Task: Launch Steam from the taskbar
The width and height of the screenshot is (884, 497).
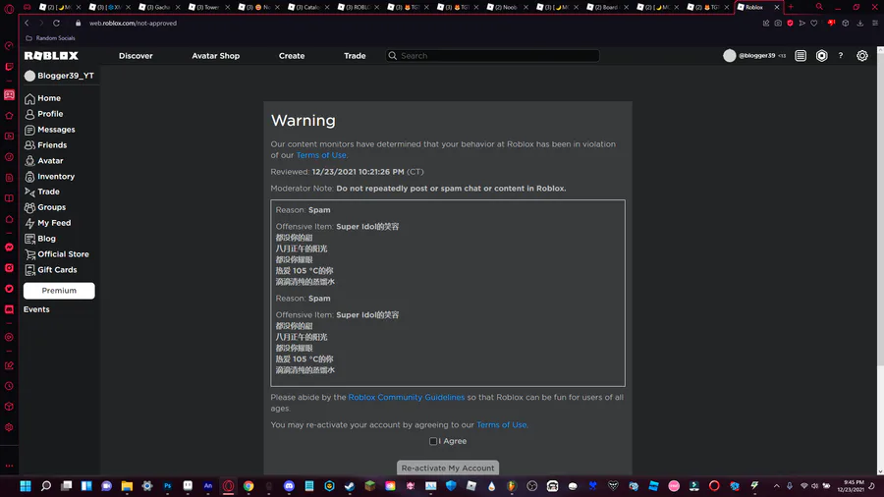Action: point(350,486)
